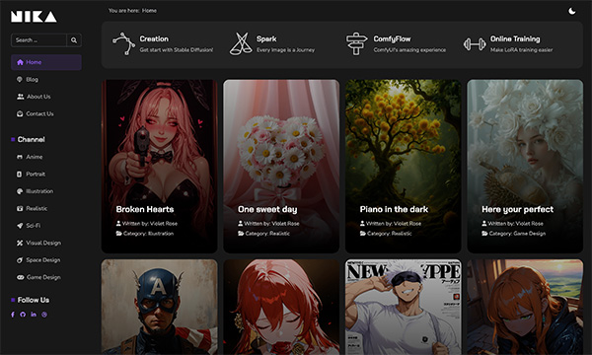Click the Portrait channel icon
The width and height of the screenshot is (592, 355).
(20, 174)
